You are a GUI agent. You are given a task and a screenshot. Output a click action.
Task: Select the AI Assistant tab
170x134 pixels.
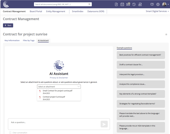click(x=43, y=41)
